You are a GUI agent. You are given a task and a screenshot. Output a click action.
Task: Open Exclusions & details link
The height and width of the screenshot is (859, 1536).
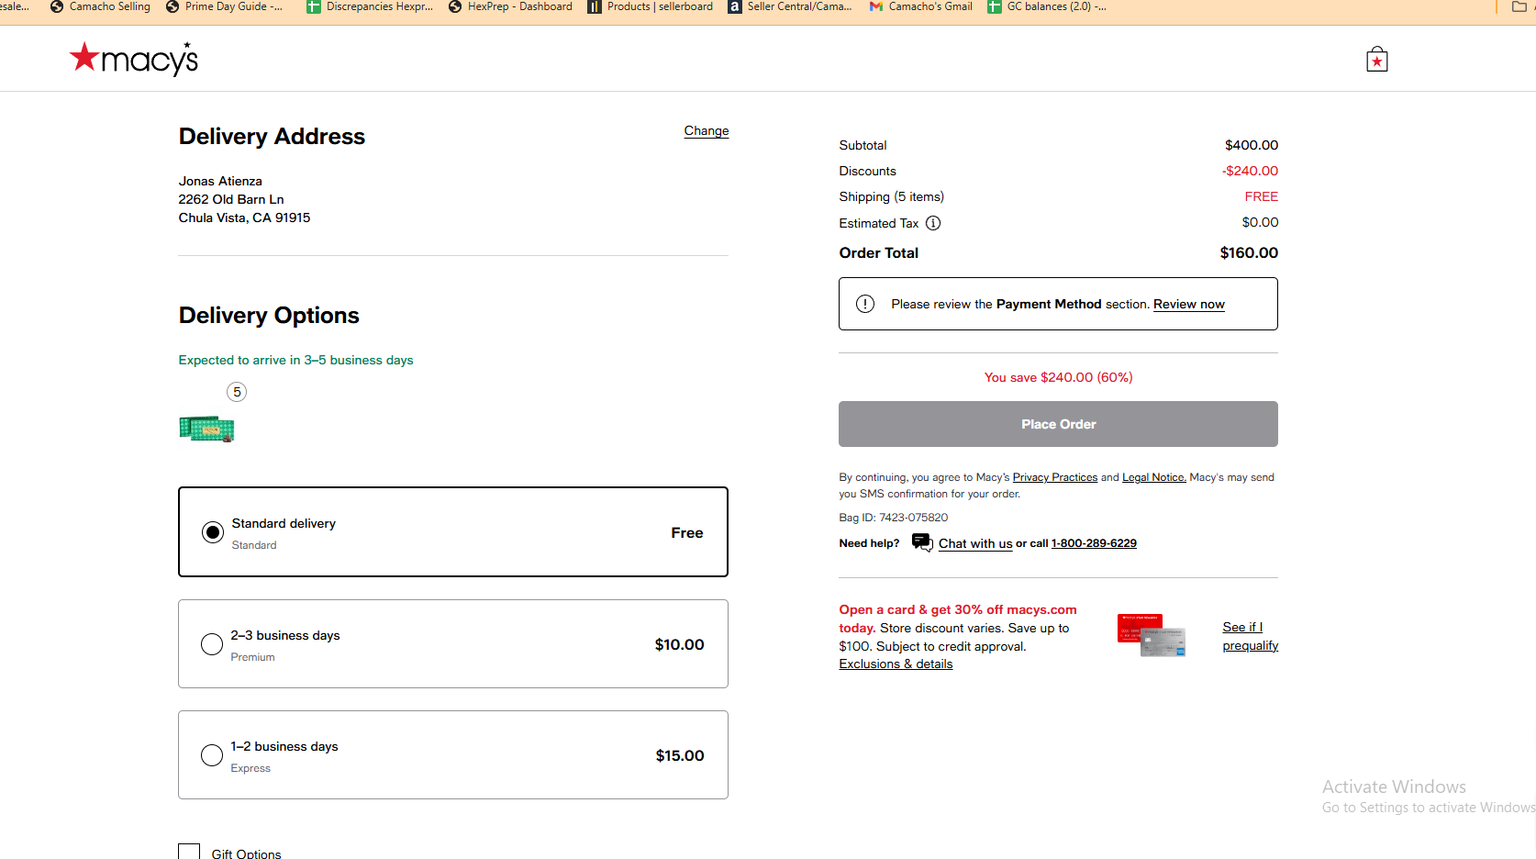click(896, 664)
